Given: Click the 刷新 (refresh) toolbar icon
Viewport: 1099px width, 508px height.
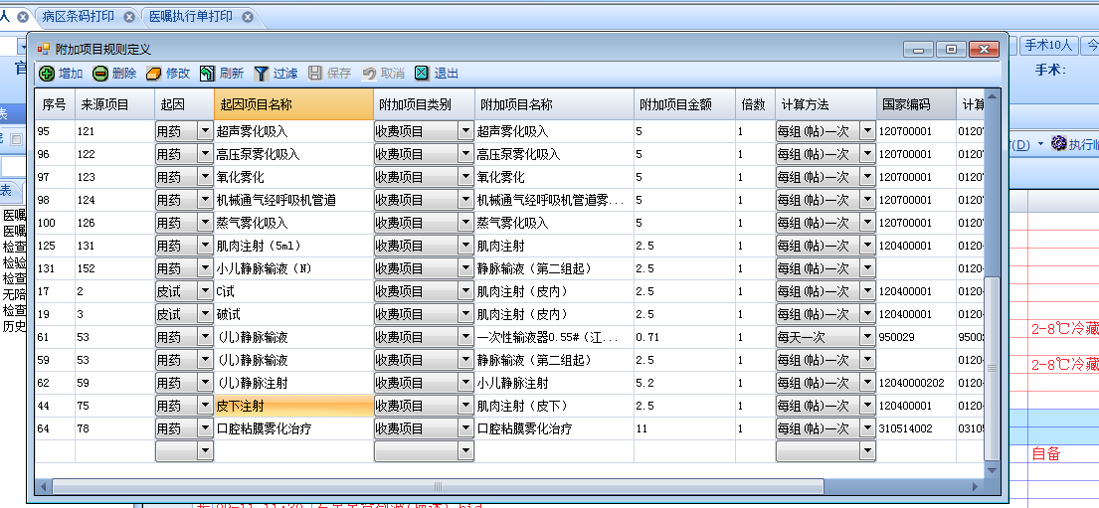Looking at the screenshot, I should 208,73.
